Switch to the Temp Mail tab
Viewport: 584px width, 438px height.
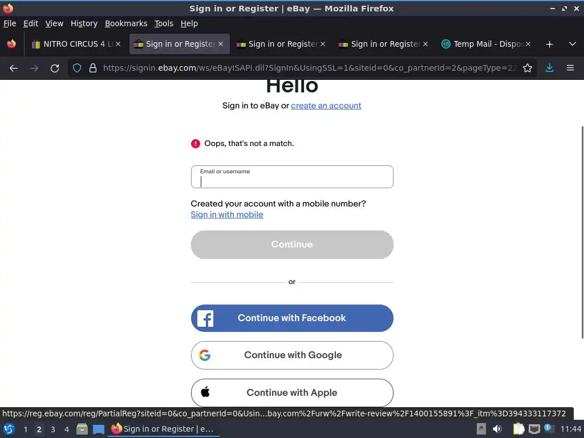(x=486, y=44)
